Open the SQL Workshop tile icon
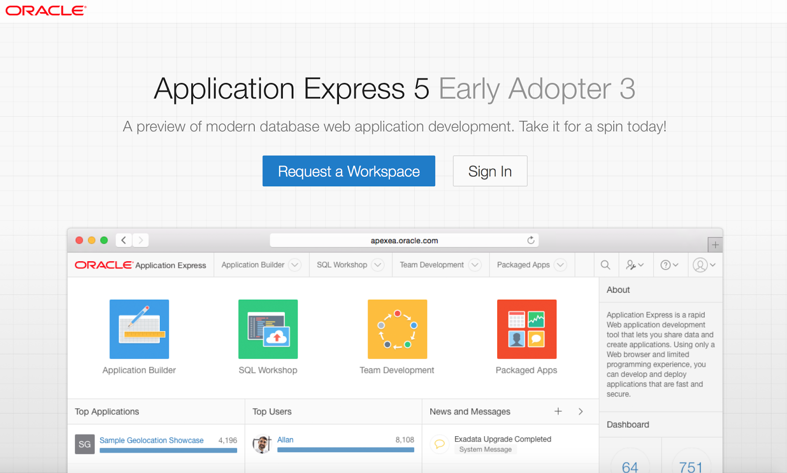The image size is (787, 473). tap(268, 329)
